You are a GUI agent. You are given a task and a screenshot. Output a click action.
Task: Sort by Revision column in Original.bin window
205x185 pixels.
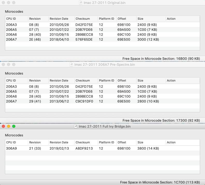pyautogui.click(x=38, y=19)
